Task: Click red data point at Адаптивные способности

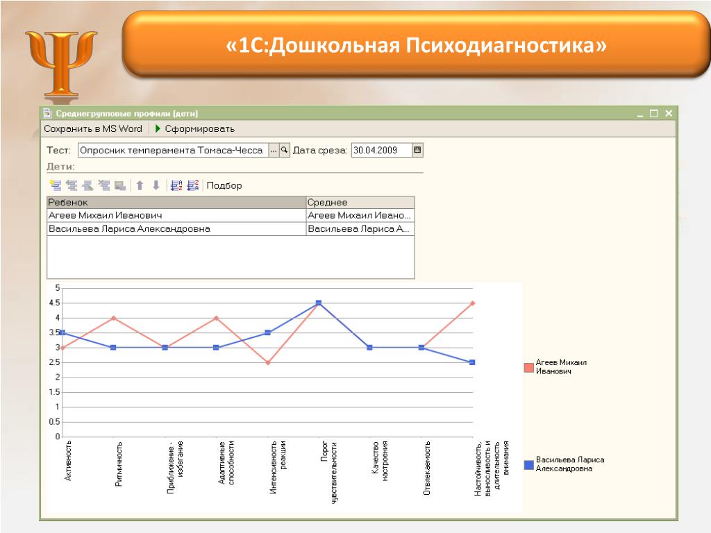Action: 217,318
